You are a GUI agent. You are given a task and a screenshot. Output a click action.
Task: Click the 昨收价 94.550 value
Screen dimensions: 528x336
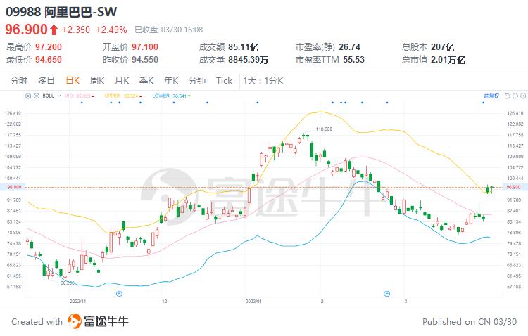(145, 60)
